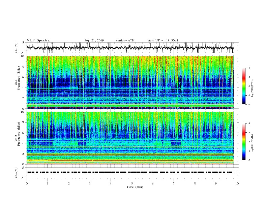The width and height of the screenshot is (267, 206).
Task: Click the time axis tick '0'
Action: 27,183
